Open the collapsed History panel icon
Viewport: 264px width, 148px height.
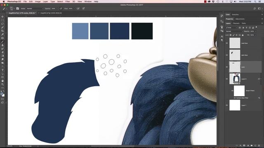(222, 16)
